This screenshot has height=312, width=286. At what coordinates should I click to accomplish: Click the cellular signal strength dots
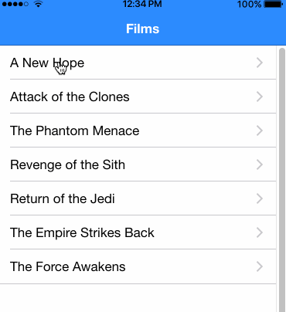pyautogui.click(x=15, y=4)
